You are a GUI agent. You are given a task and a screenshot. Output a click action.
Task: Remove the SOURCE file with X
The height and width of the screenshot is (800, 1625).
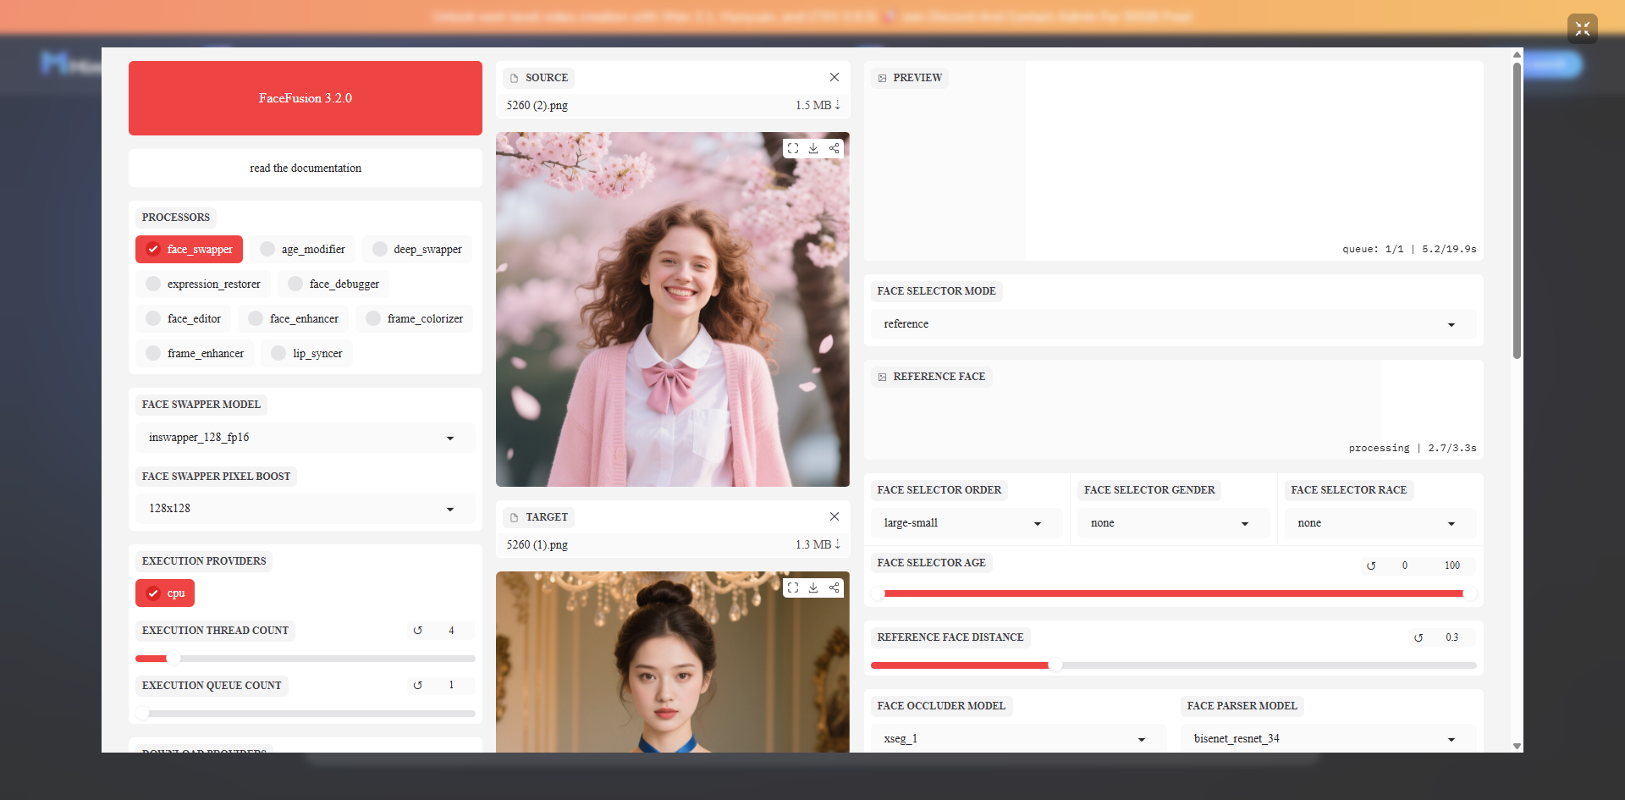pos(835,77)
